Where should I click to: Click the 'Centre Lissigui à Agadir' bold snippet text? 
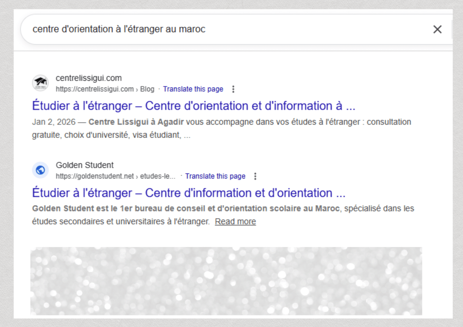tap(136, 122)
